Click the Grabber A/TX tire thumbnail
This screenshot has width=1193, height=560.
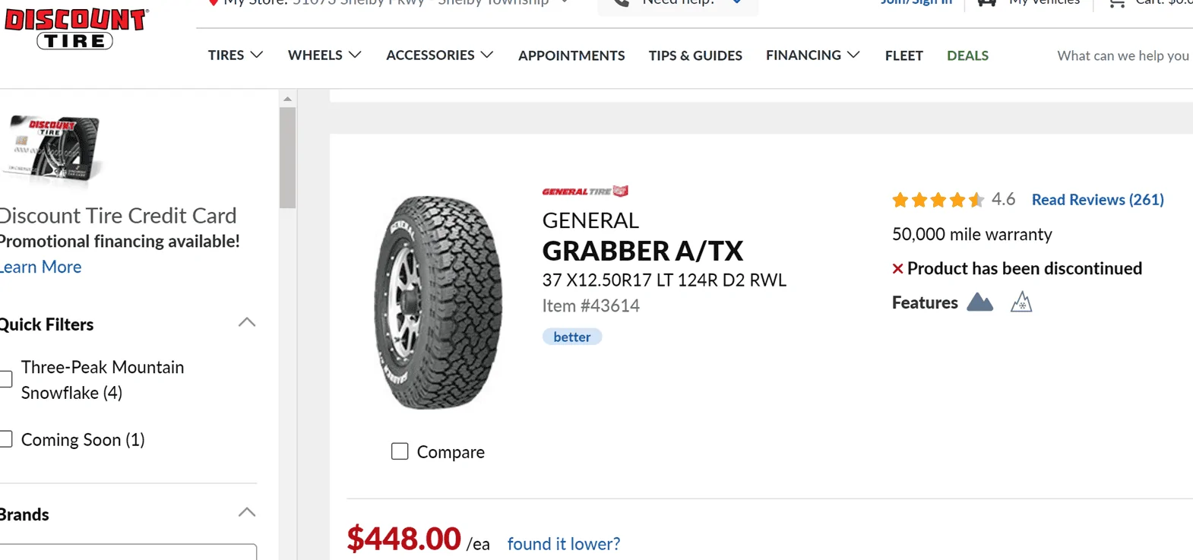pyautogui.click(x=438, y=302)
